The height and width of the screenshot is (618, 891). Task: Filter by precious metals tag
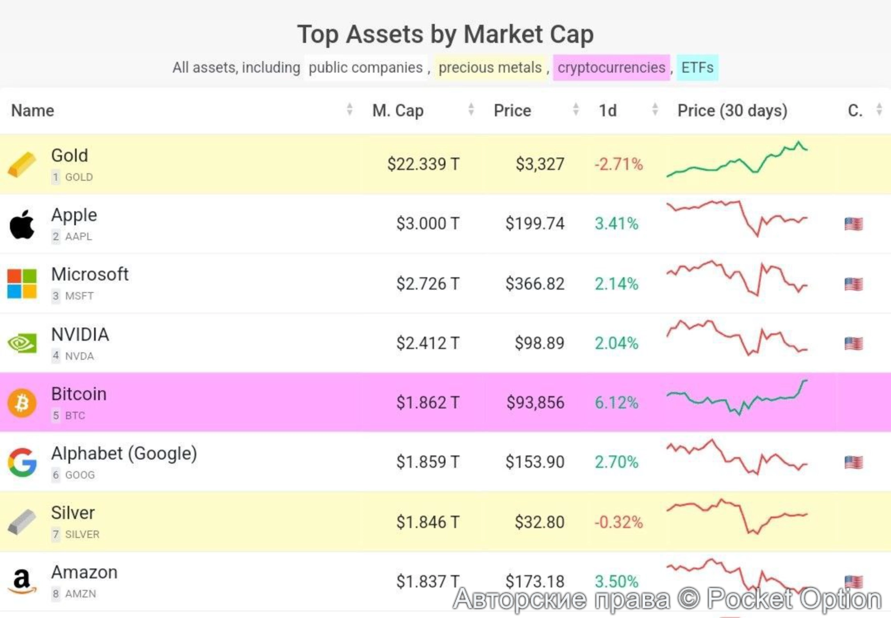tap(490, 68)
